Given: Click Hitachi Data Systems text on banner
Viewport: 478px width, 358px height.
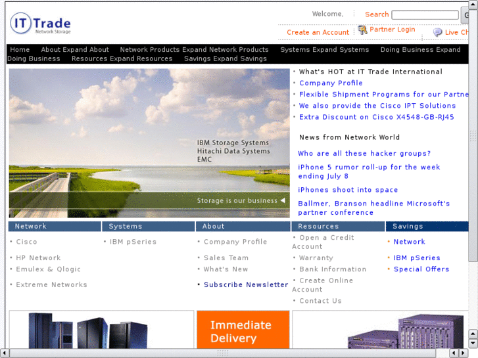Looking at the screenshot, I should [x=233, y=151].
